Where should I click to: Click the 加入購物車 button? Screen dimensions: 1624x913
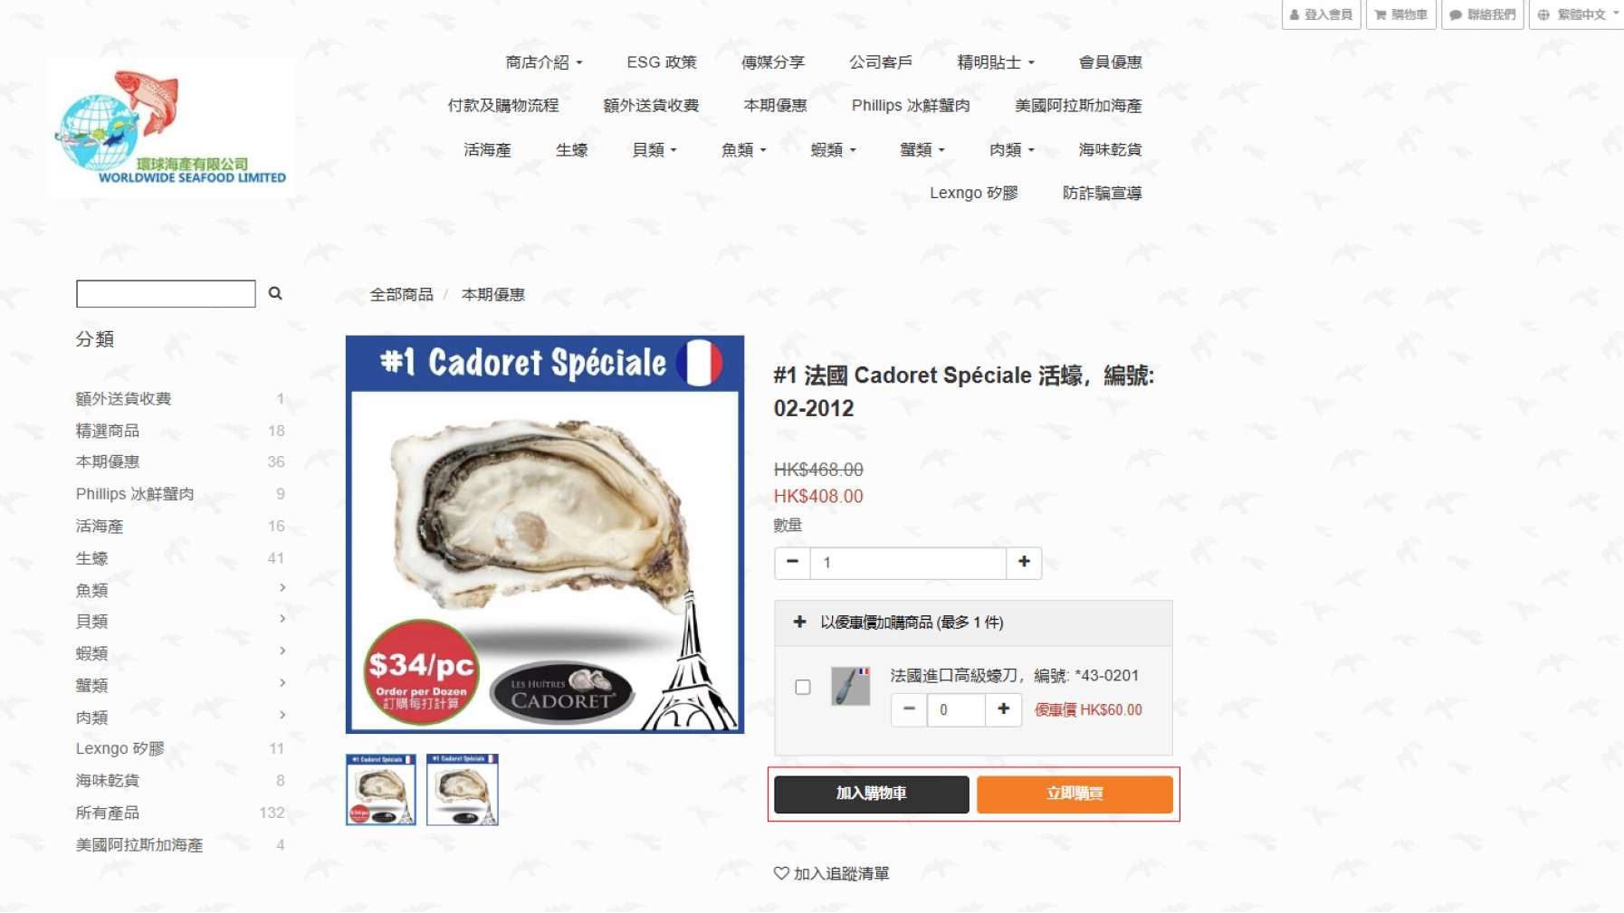[x=871, y=794]
